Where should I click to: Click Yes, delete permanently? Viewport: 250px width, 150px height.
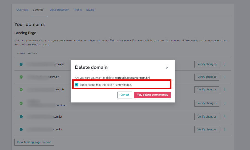pyautogui.click(x=152, y=95)
